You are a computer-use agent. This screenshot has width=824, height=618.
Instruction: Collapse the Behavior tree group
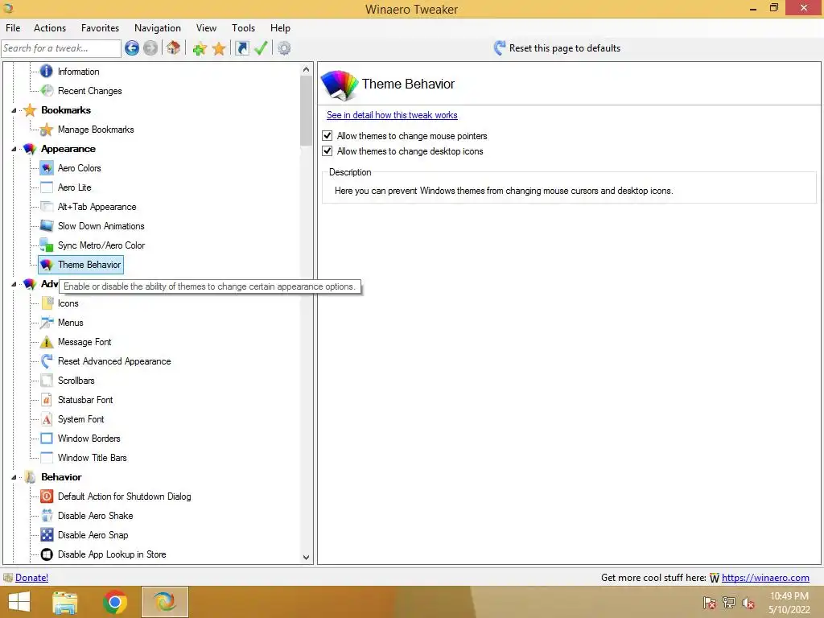[x=14, y=477]
